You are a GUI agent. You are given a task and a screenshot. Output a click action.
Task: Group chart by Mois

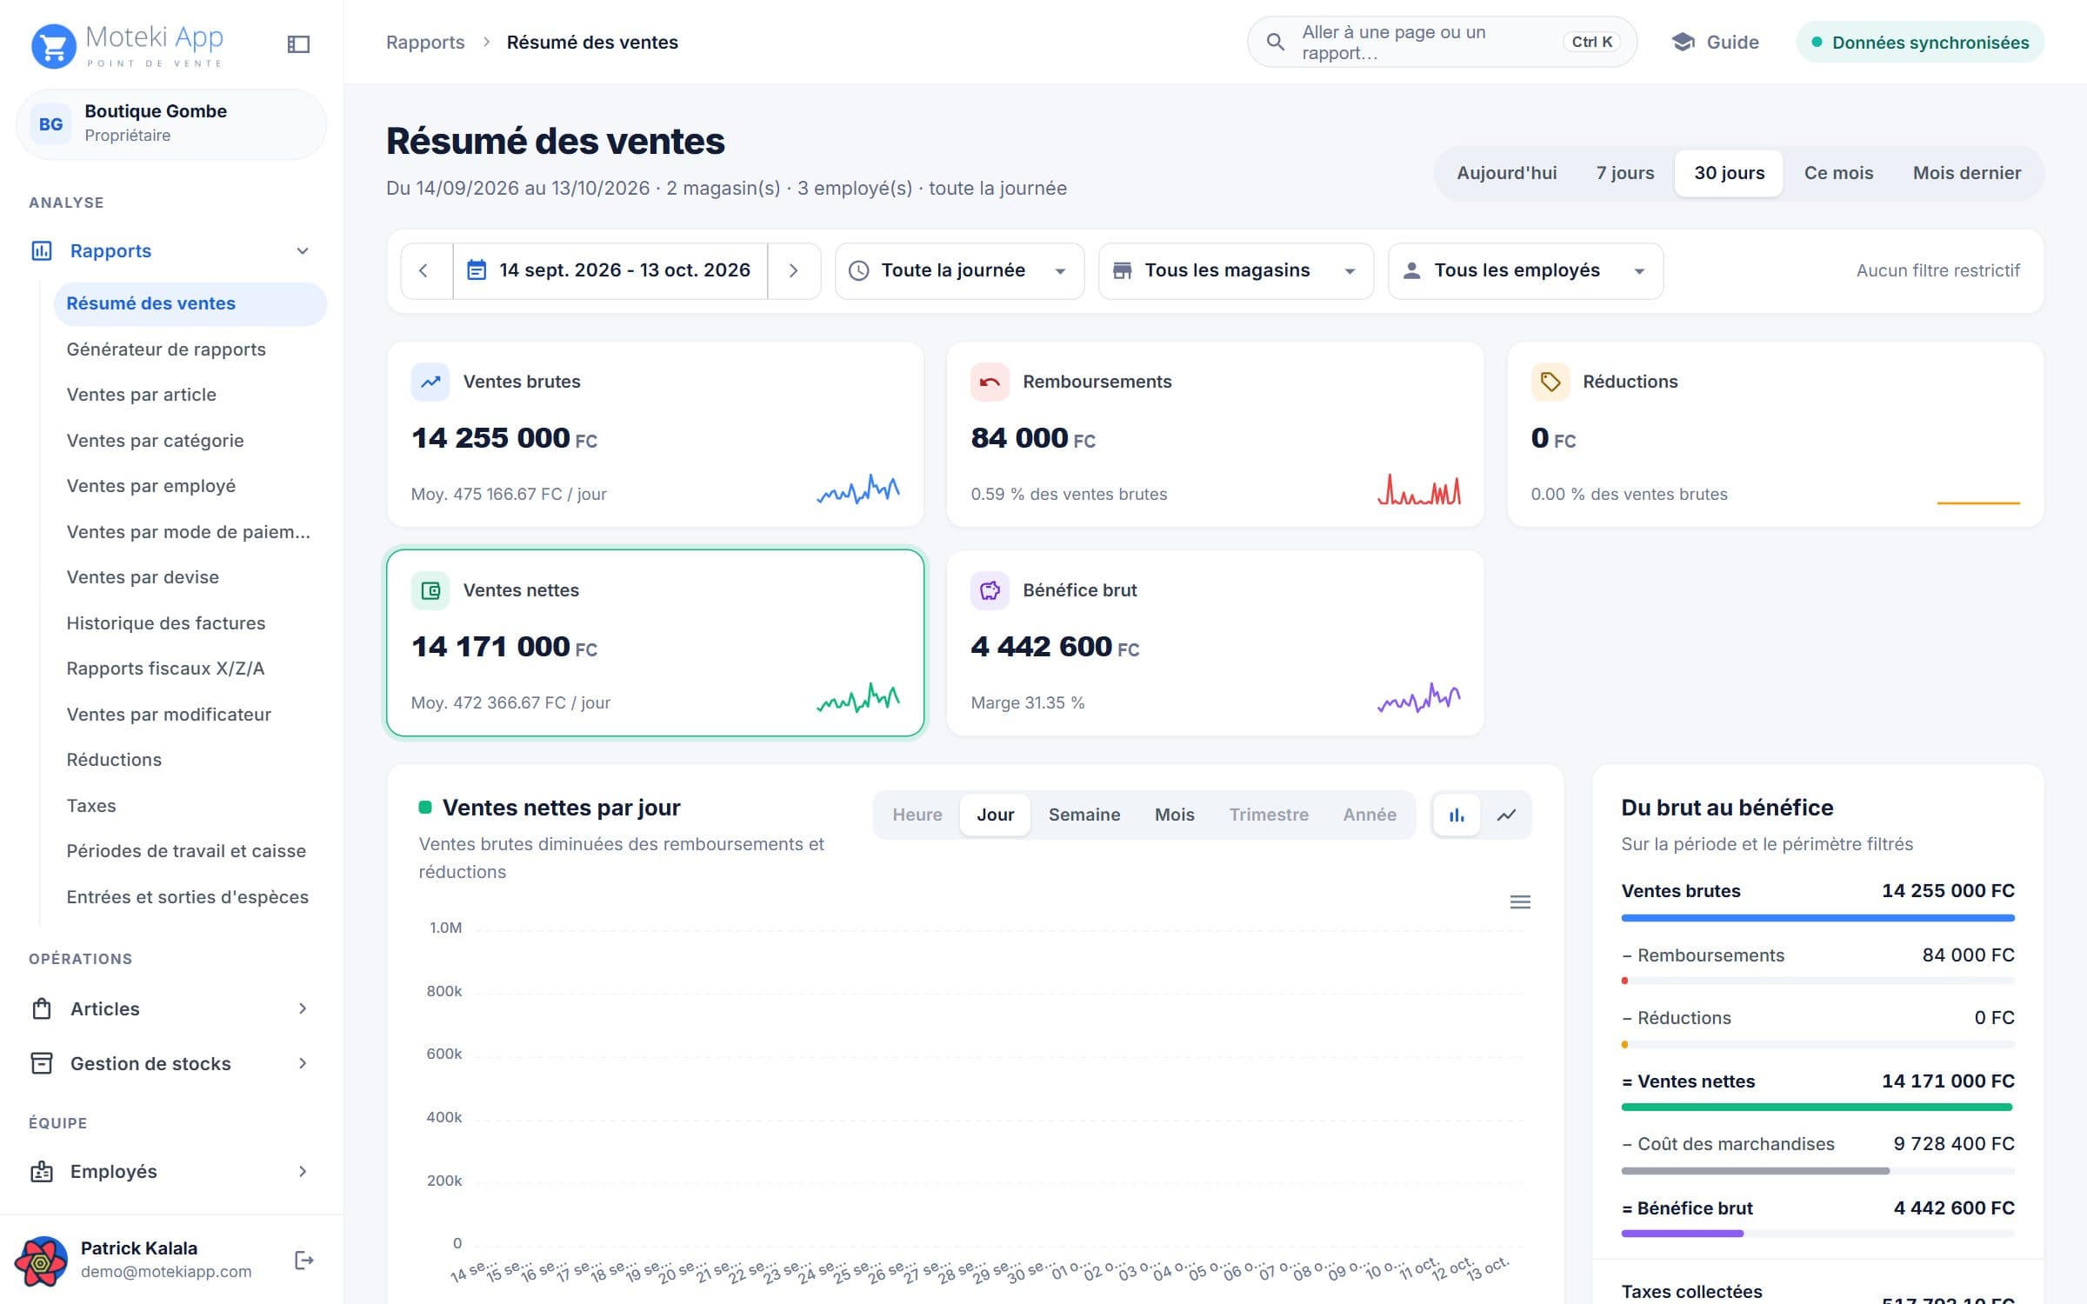point(1174,815)
